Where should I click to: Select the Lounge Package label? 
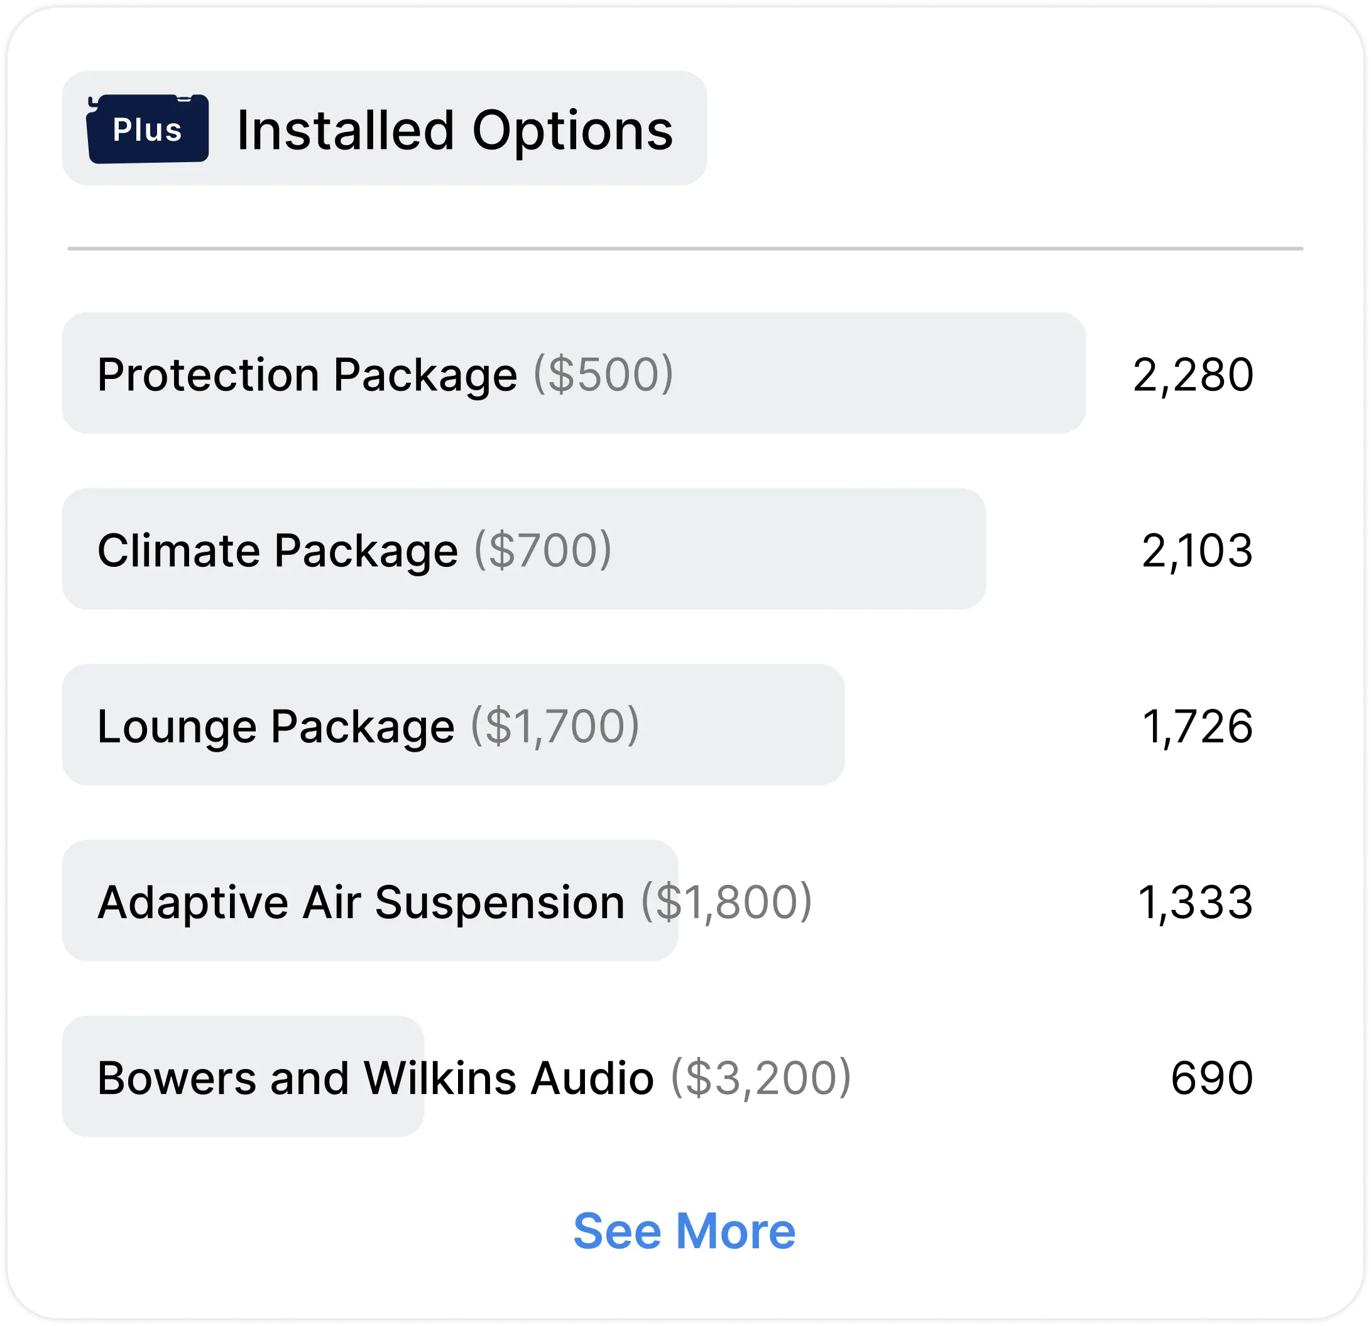click(x=276, y=726)
